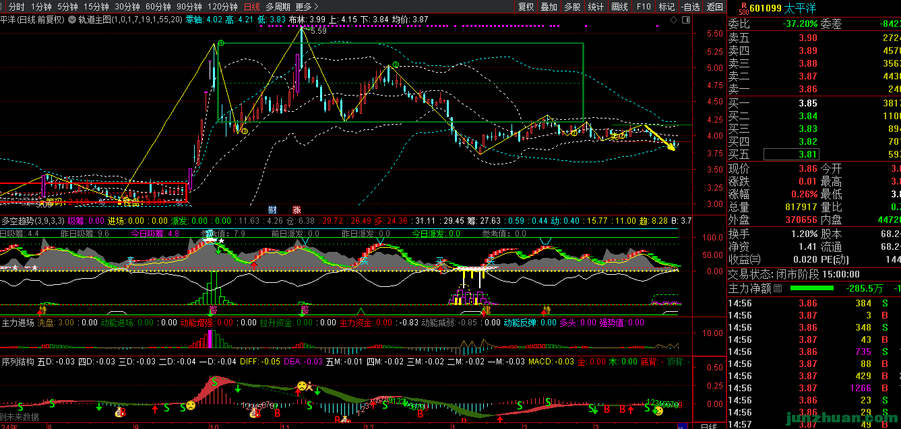Expand the 更多 periods list
Viewport: 901px width, 429px height.
307,7
